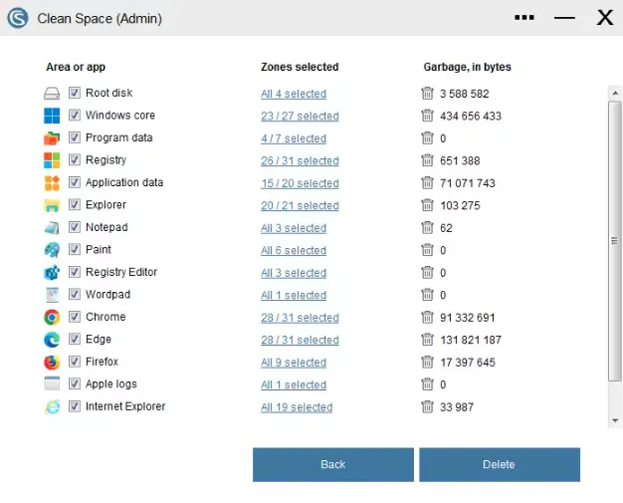Click the scrollbar down arrow
The image size is (623, 503).
[615, 420]
